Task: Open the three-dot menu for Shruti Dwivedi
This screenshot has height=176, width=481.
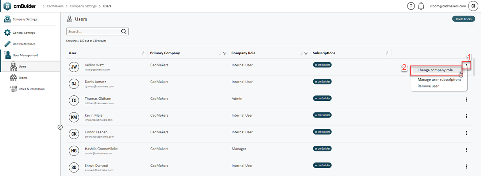Action: tap(466, 166)
